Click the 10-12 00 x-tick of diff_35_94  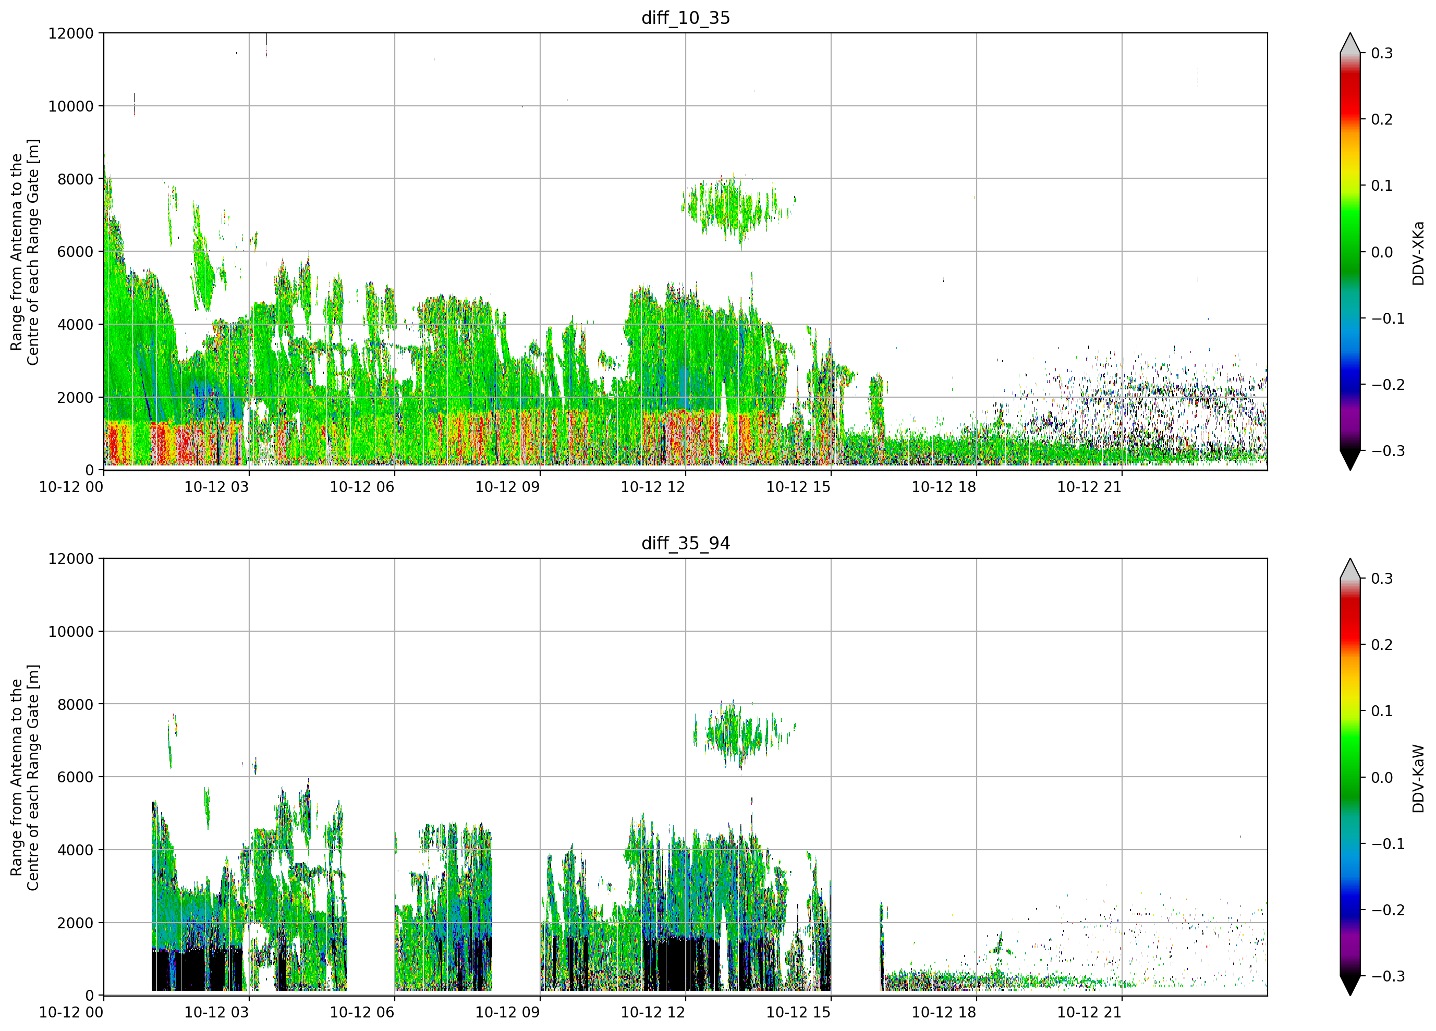(71, 1012)
